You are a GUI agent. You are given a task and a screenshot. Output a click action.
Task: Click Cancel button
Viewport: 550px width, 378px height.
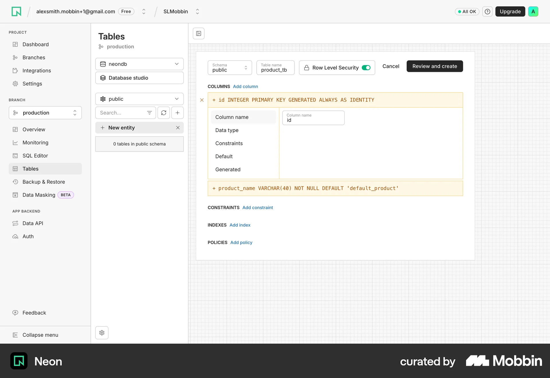coord(391,66)
